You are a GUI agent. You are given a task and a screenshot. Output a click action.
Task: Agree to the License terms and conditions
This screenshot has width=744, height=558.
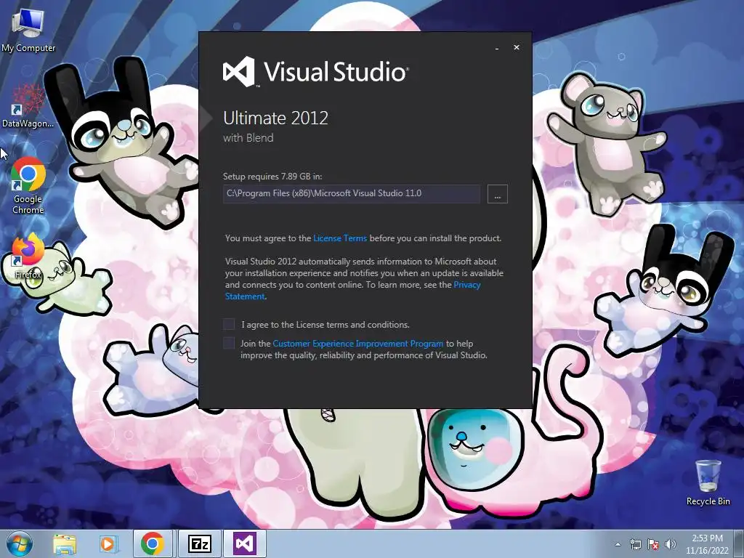pos(229,324)
